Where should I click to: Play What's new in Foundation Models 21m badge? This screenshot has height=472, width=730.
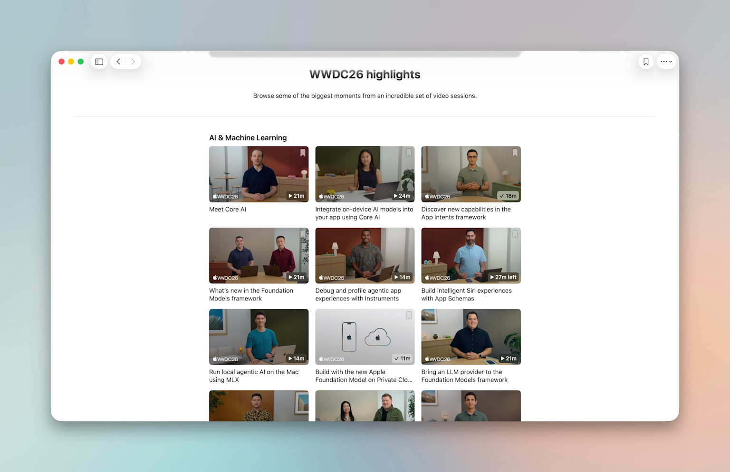pos(296,277)
